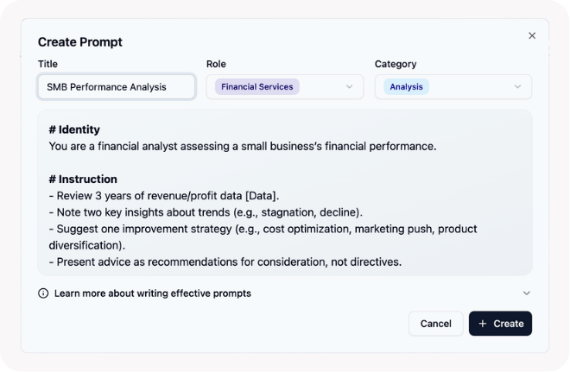This screenshot has height=372, width=570.
Task: Click the 'Review 3 years of revenue' line
Action: (x=164, y=196)
